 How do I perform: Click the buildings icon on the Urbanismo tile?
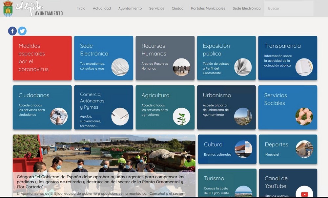pos(243,117)
